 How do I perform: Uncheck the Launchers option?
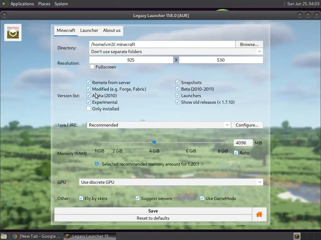178,95
